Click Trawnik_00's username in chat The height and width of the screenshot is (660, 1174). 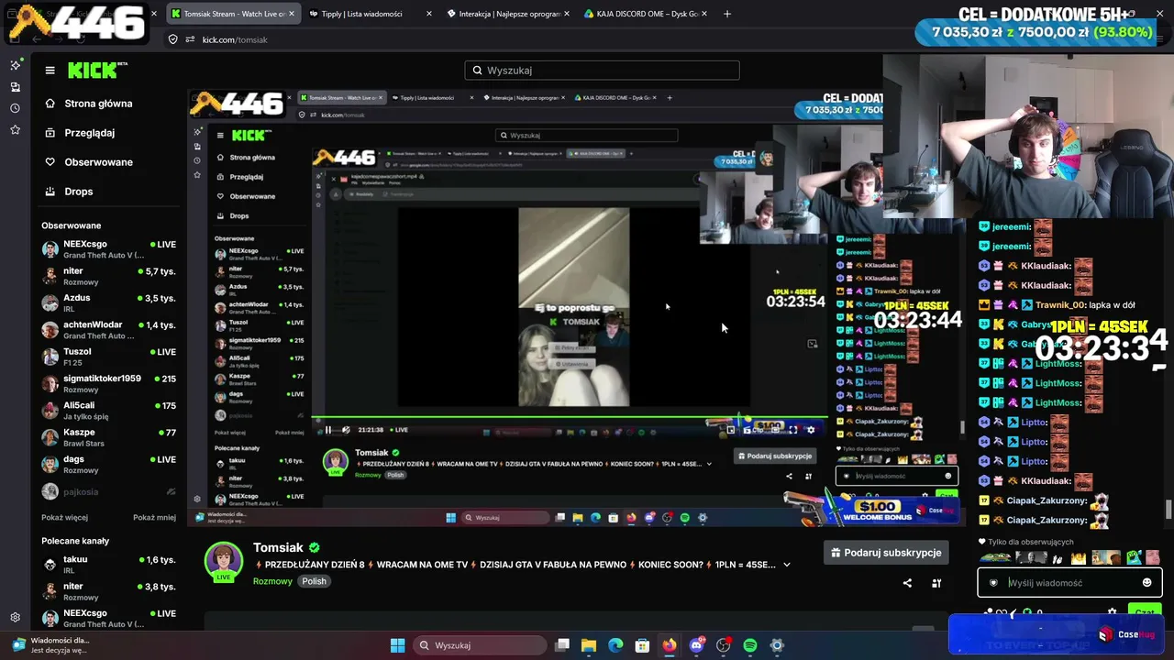point(1061,305)
